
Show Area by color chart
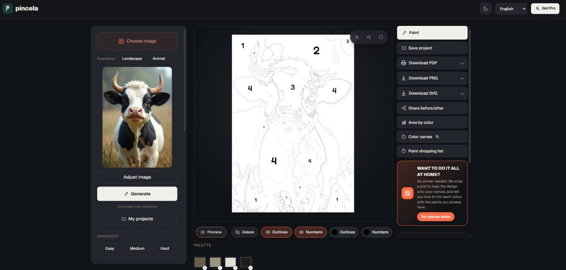(432, 122)
